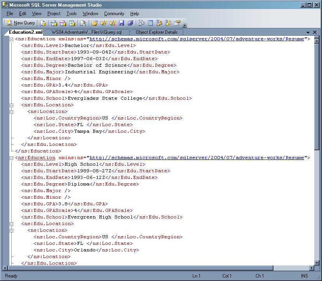Collapse the second ns:Education node
This screenshot has height=281, width=322.
pos(12,158)
